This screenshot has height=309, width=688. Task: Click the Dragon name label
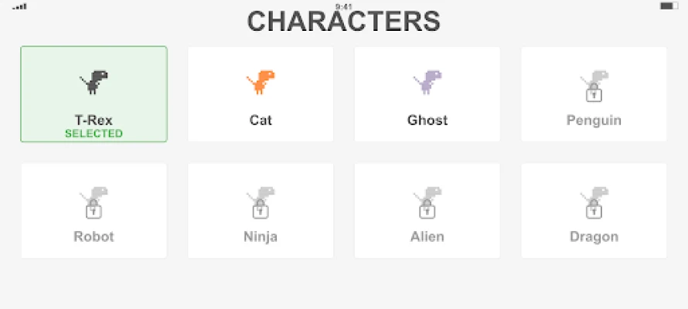point(594,236)
